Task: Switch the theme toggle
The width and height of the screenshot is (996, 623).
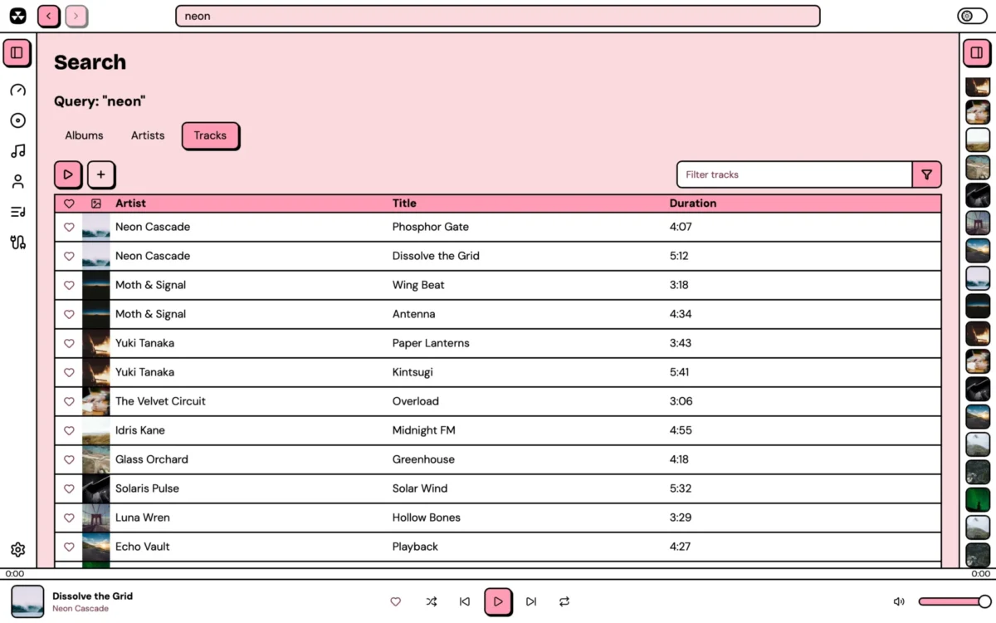Action: tap(972, 16)
